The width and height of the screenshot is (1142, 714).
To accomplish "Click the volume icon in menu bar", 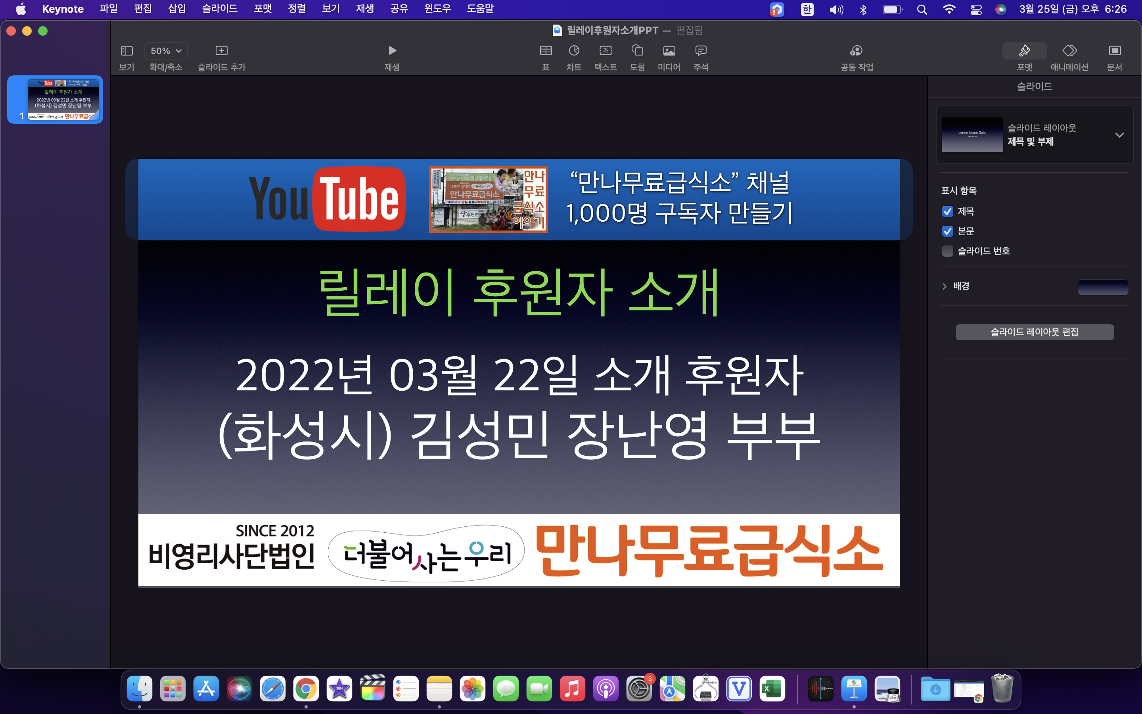I will point(836,10).
